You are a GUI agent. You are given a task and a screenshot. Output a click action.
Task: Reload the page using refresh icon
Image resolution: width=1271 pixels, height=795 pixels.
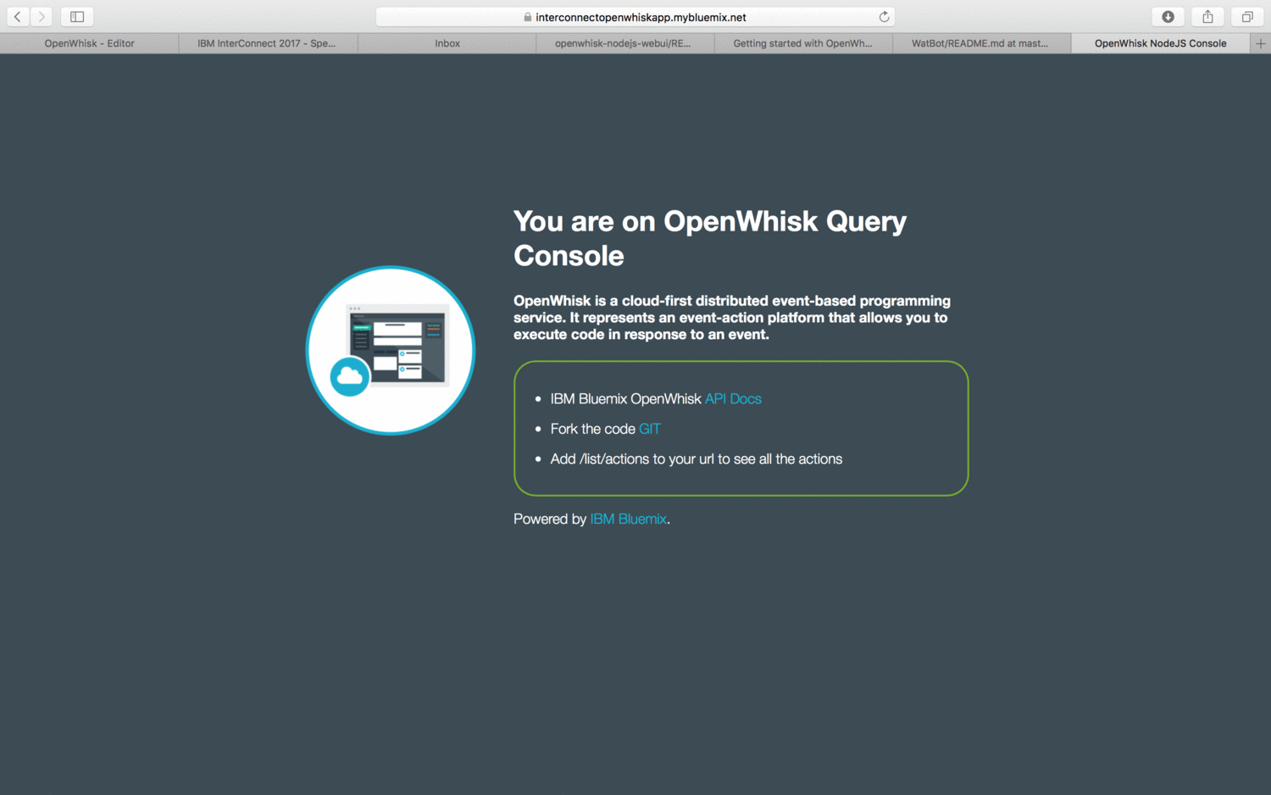tap(884, 17)
